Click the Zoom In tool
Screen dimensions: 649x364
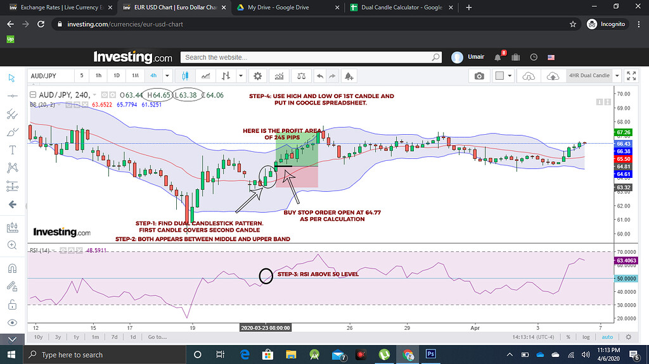click(12, 245)
